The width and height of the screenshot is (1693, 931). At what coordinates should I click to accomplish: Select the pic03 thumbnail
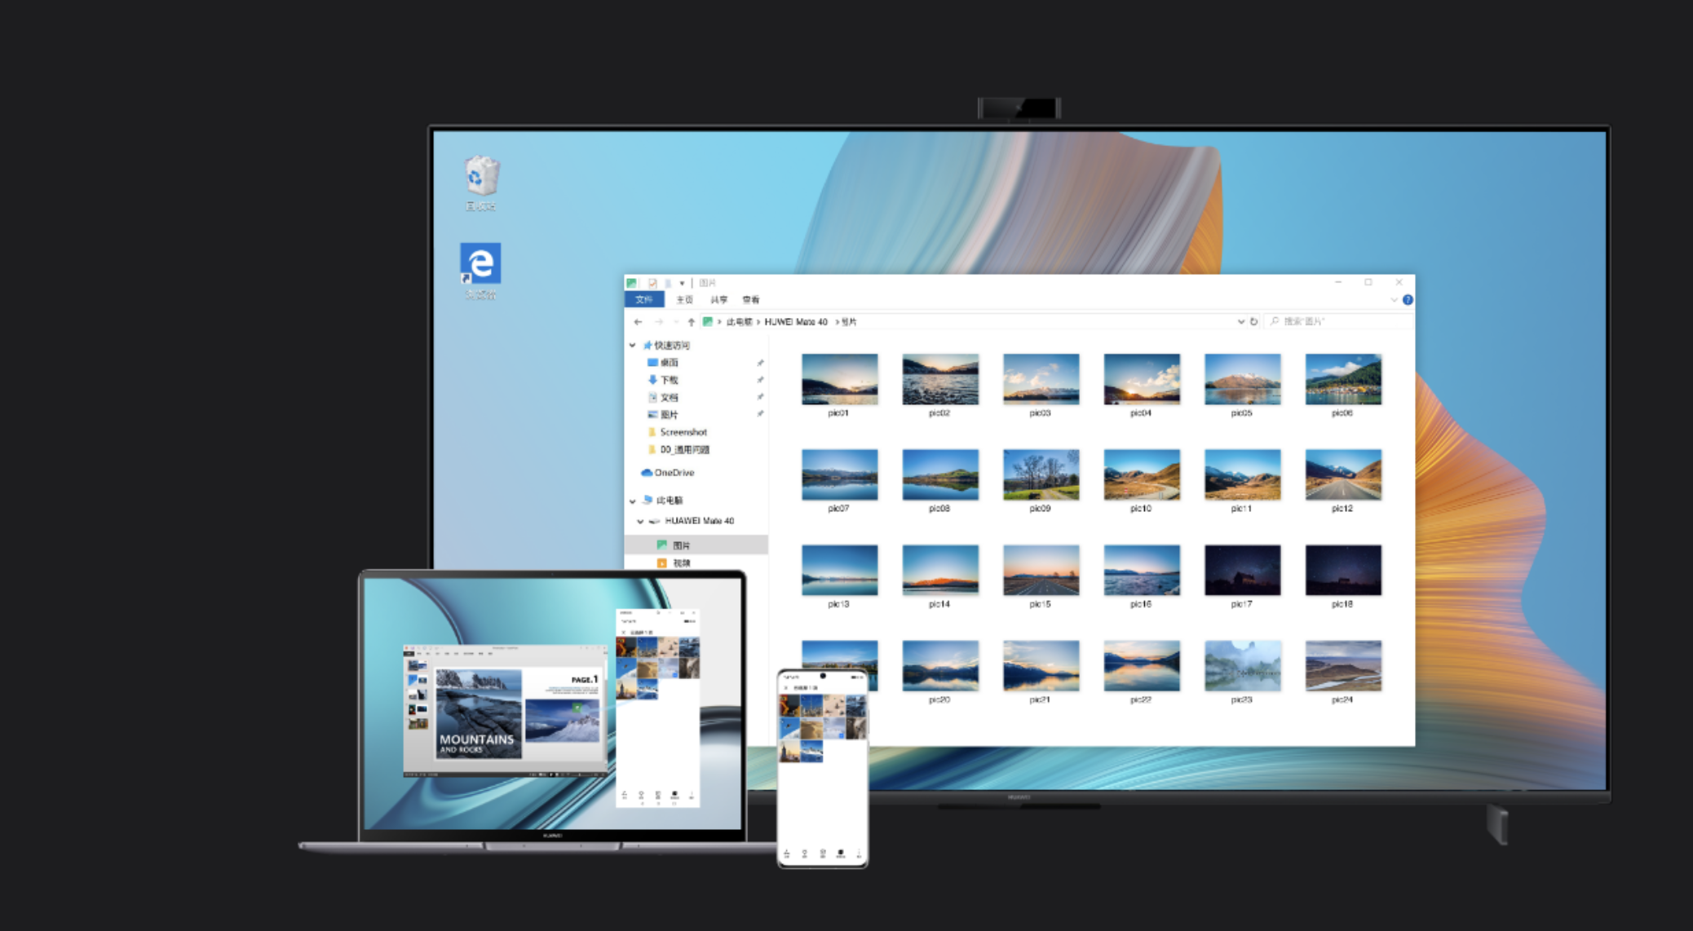coord(1041,379)
